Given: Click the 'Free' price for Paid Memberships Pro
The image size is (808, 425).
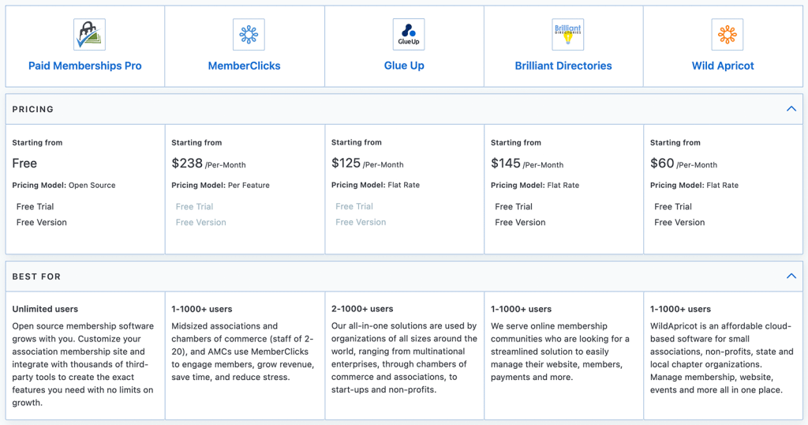Looking at the screenshot, I should point(24,164).
